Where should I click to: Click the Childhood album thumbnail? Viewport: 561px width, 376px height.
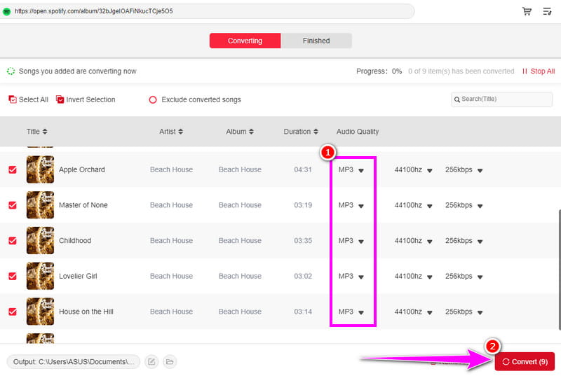click(40, 240)
